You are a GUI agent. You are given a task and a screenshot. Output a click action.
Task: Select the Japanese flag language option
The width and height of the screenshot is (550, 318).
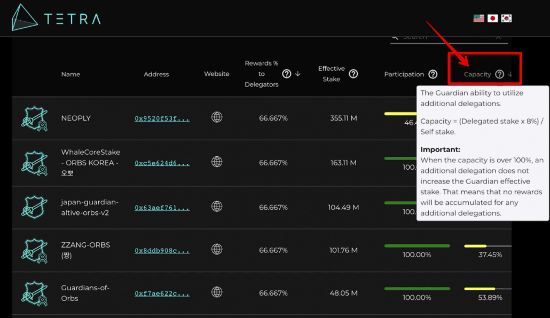click(492, 18)
